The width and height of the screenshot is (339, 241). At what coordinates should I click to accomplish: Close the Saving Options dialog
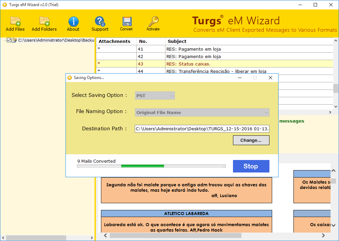click(270, 78)
